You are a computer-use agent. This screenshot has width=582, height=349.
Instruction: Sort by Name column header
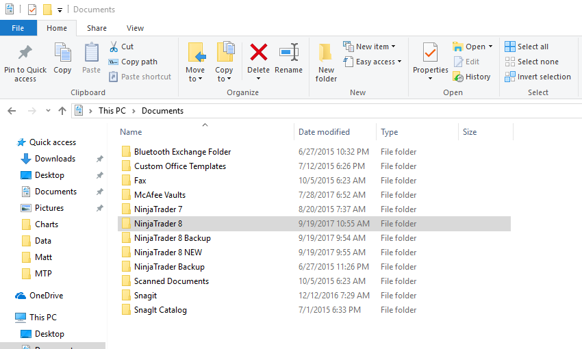pyautogui.click(x=131, y=132)
